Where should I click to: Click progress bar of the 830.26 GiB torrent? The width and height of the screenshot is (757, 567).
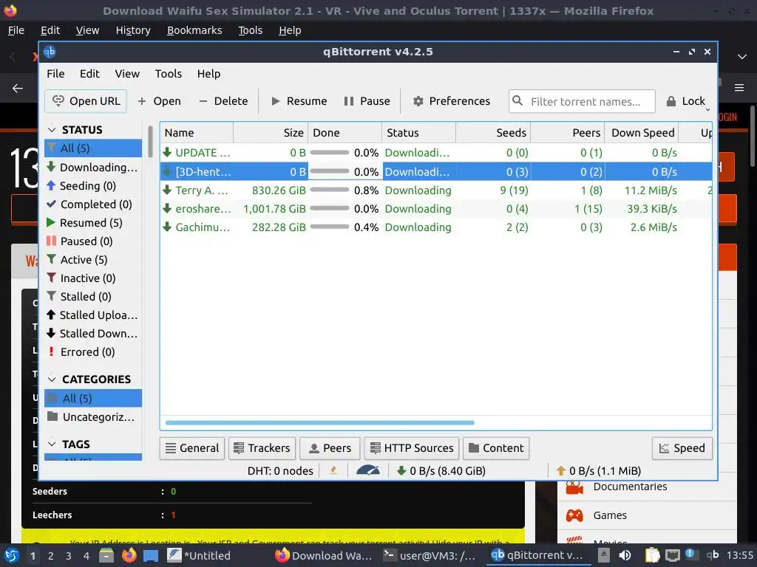pyautogui.click(x=329, y=190)
